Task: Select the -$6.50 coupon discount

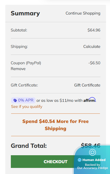Action: [x=94, y=63]
